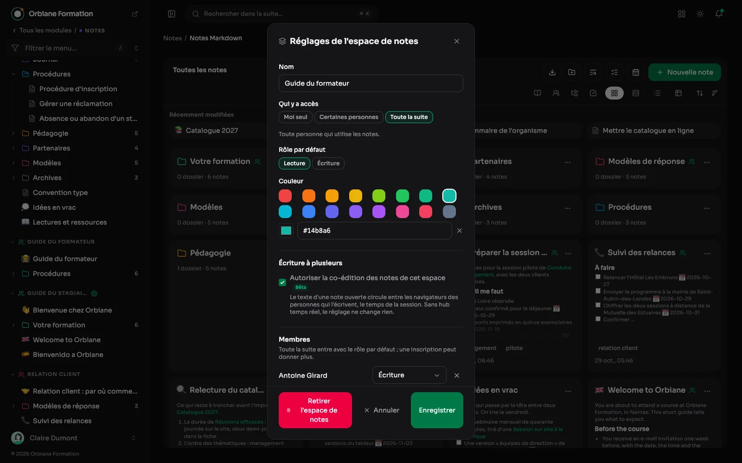Select 'Moi seul' access option
Viewport: 742px width, 463px height.
point(295,117)
